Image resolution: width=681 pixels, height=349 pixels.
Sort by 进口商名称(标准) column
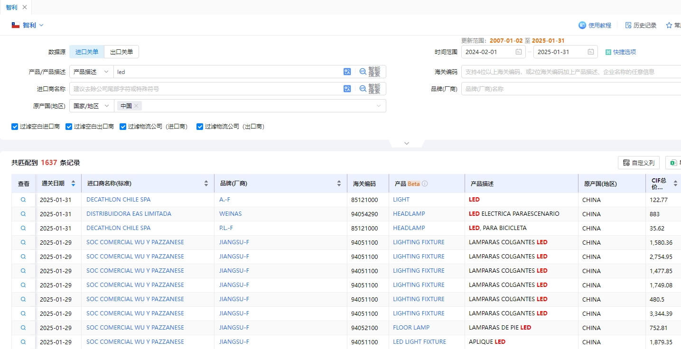pos(206,184)
